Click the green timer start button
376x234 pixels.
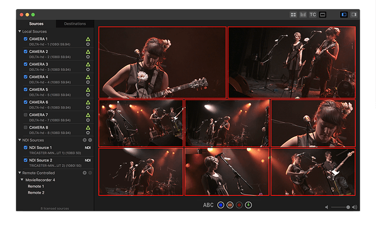[x=248, y=205]
